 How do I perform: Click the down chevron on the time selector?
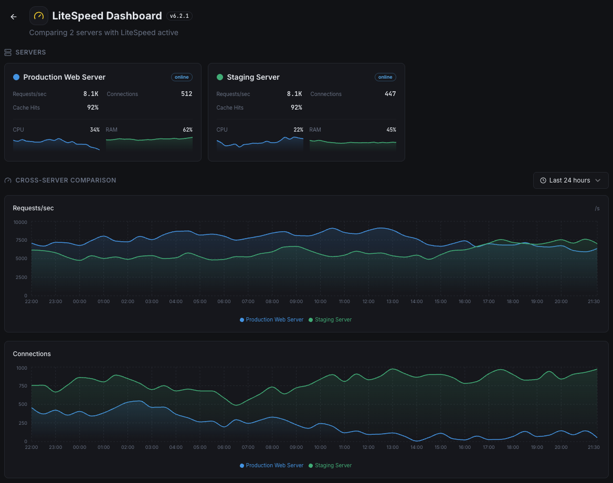(599, 180)
